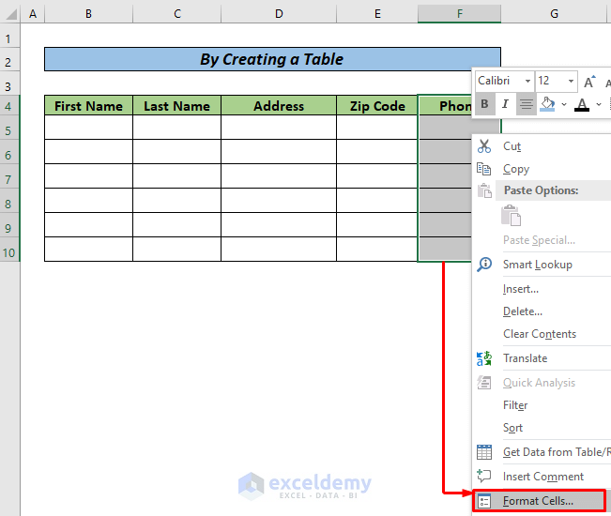
Task: Click the Get Data table icon
Action: coord(484,452)
